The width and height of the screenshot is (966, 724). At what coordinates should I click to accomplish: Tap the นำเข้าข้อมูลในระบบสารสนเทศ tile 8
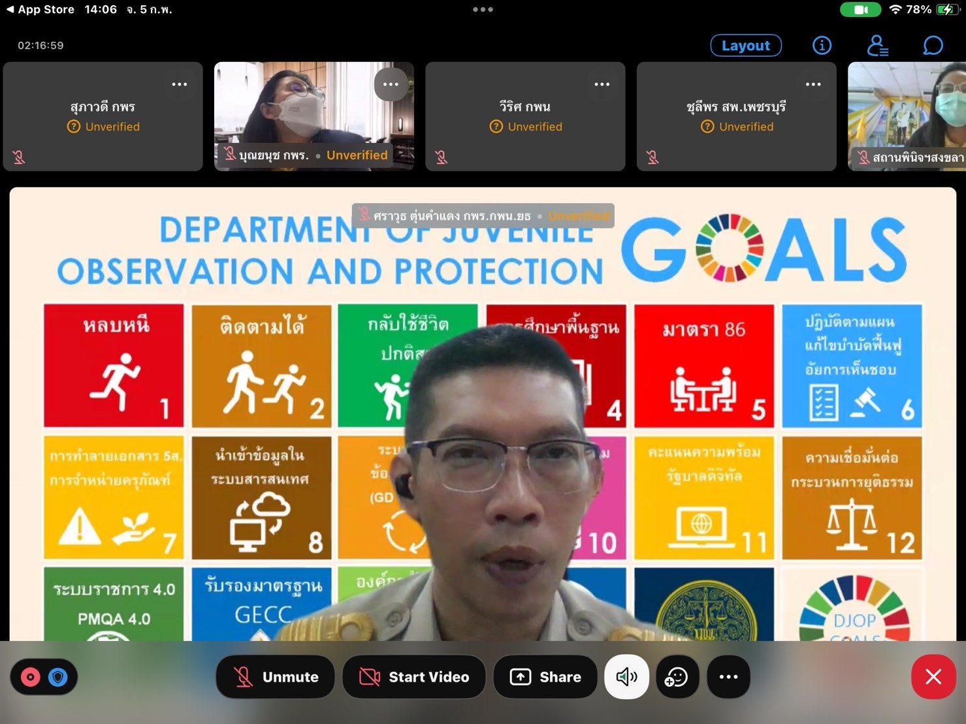click(261, 497)
